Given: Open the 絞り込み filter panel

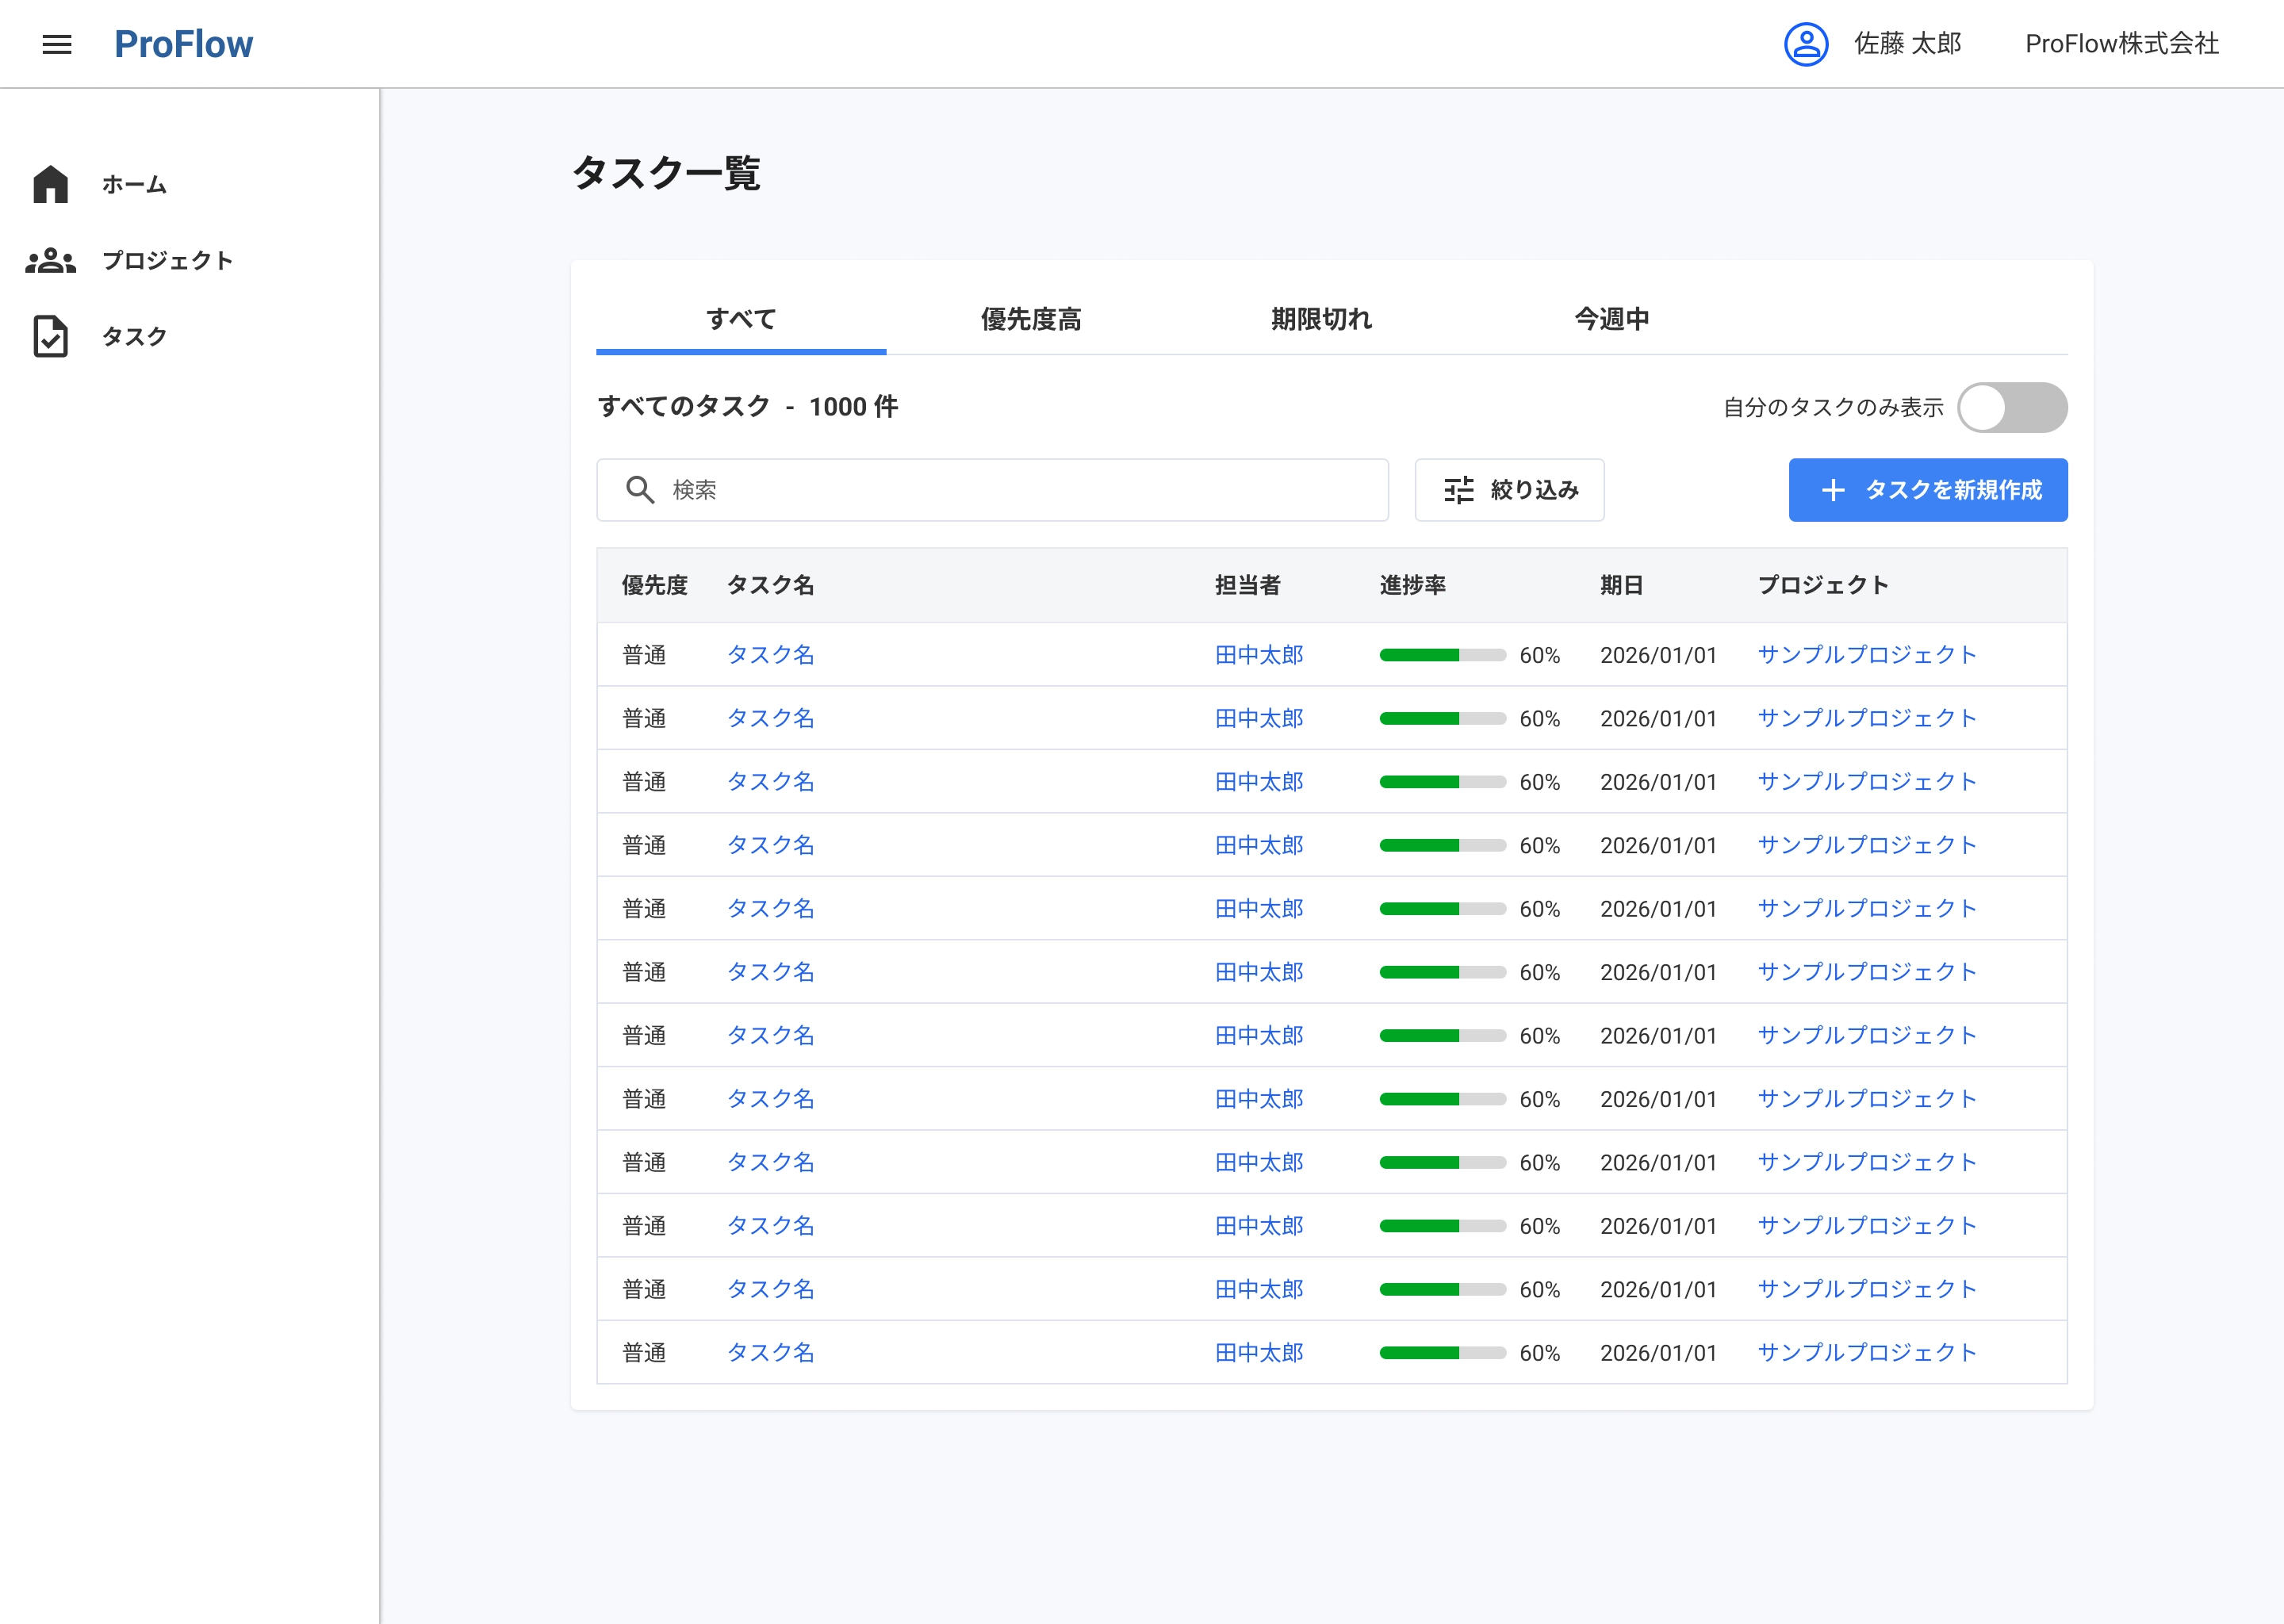Looking at the screenshot, I should [1509, 490].
